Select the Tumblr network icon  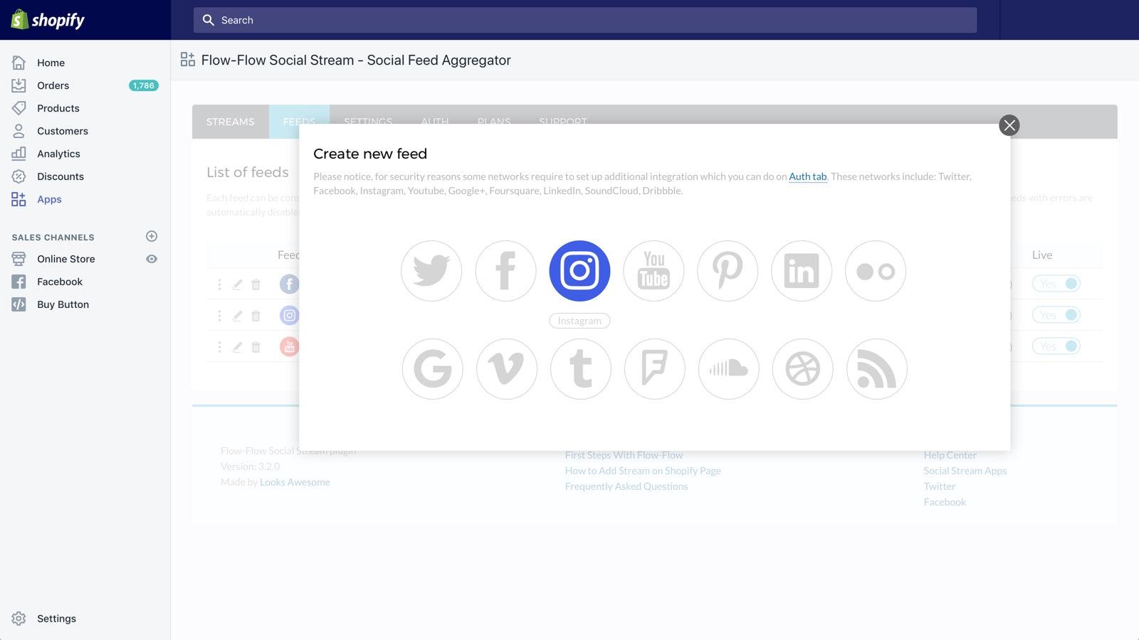pos(580,368)
